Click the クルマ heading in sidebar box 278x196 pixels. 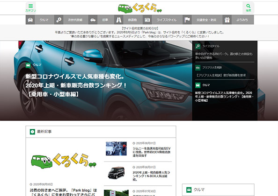(x=199, y=189)
